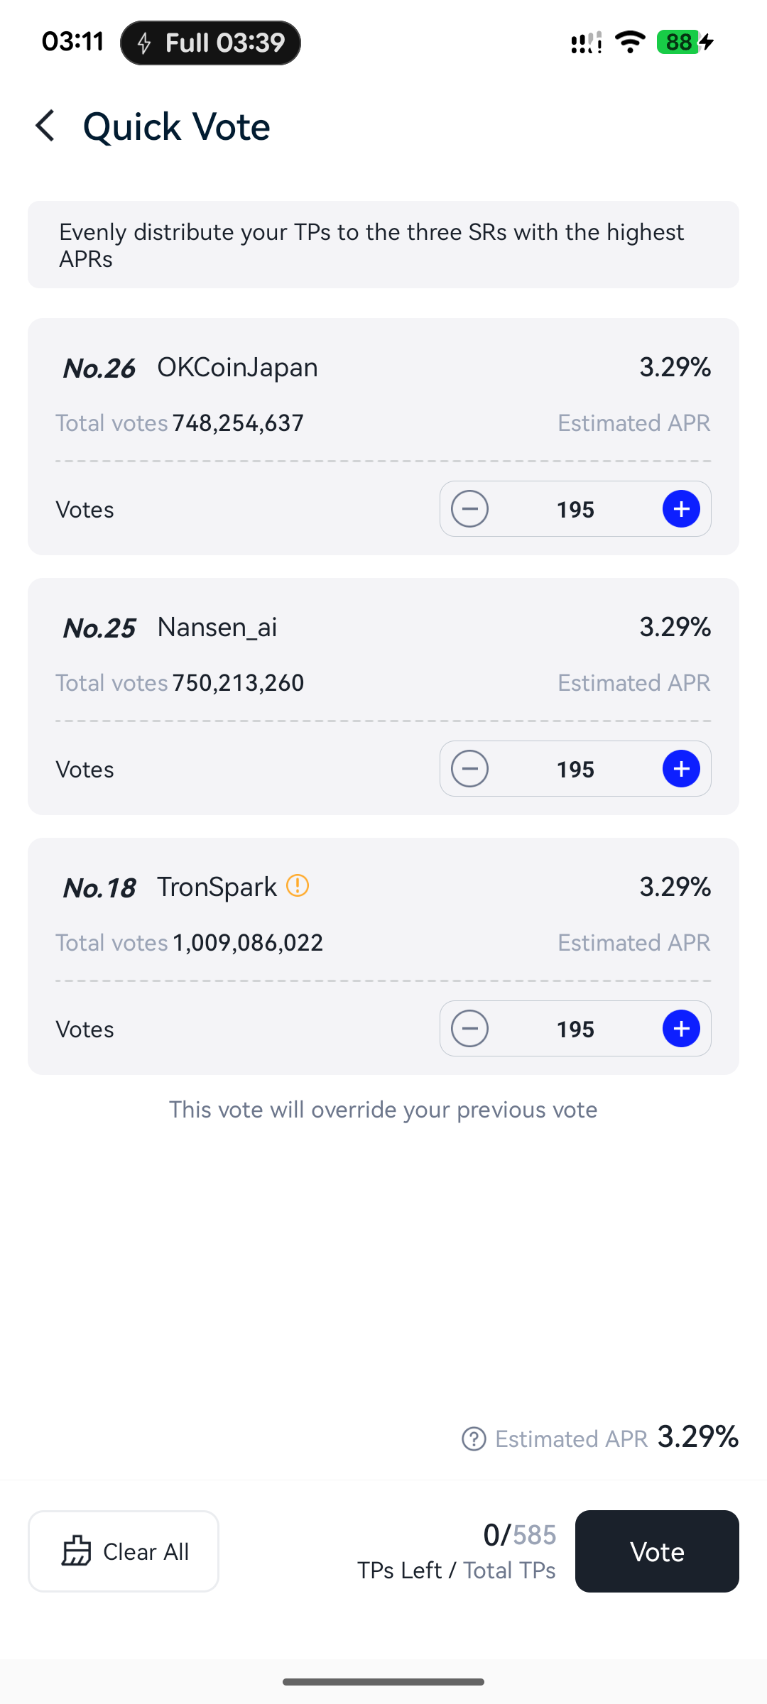Submit with the Vote button
Viewport: 767px width, 1704px height.
pos(657,1551)
